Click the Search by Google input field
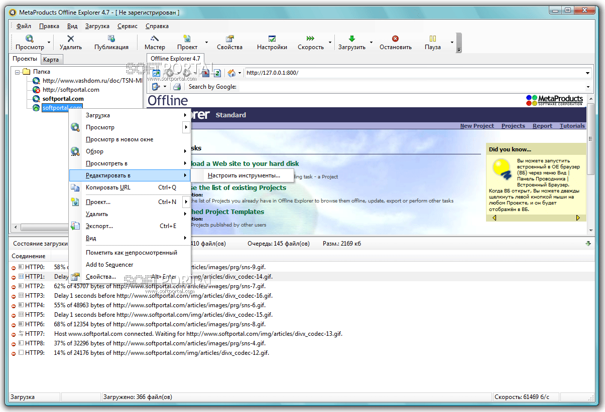The height and width of the screenshot is (412, 605). point(414,87)
